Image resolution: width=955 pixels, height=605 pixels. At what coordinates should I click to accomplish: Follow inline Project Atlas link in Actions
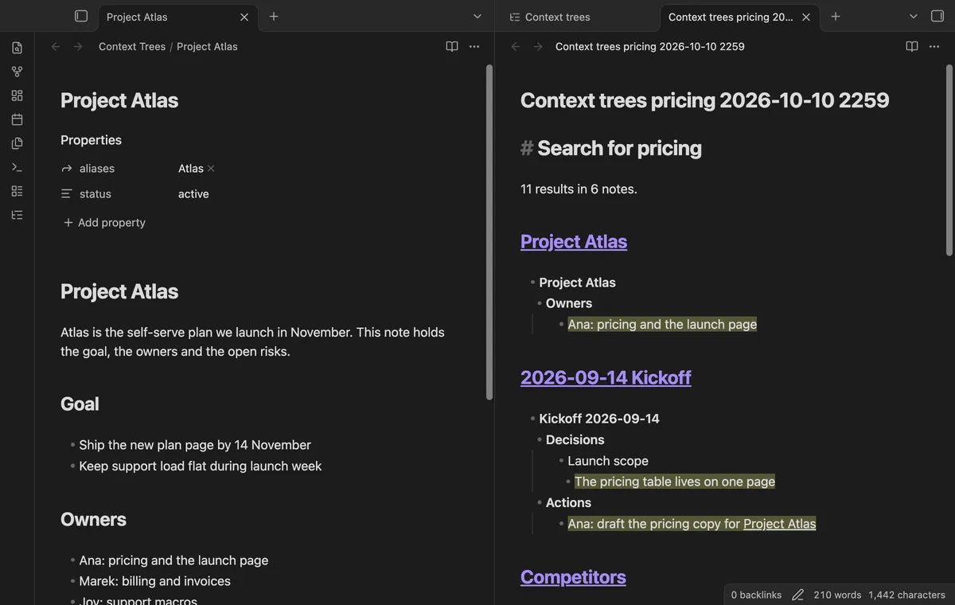[x=780, y=524]
